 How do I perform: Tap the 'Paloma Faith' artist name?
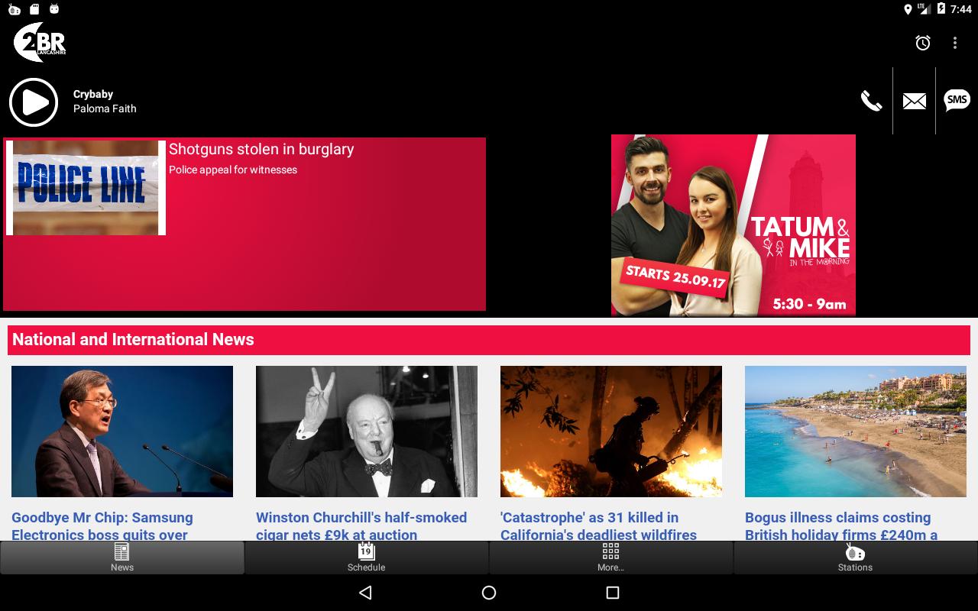pos(105,108)
